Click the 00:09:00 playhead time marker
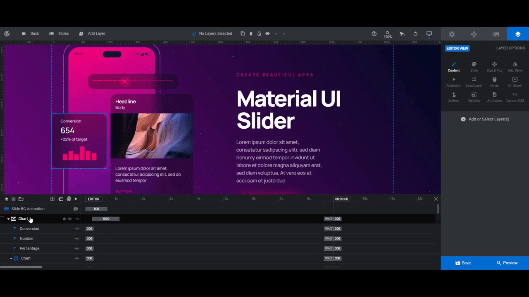This screenshot has width=529, height=297. [x=341, y=199]
